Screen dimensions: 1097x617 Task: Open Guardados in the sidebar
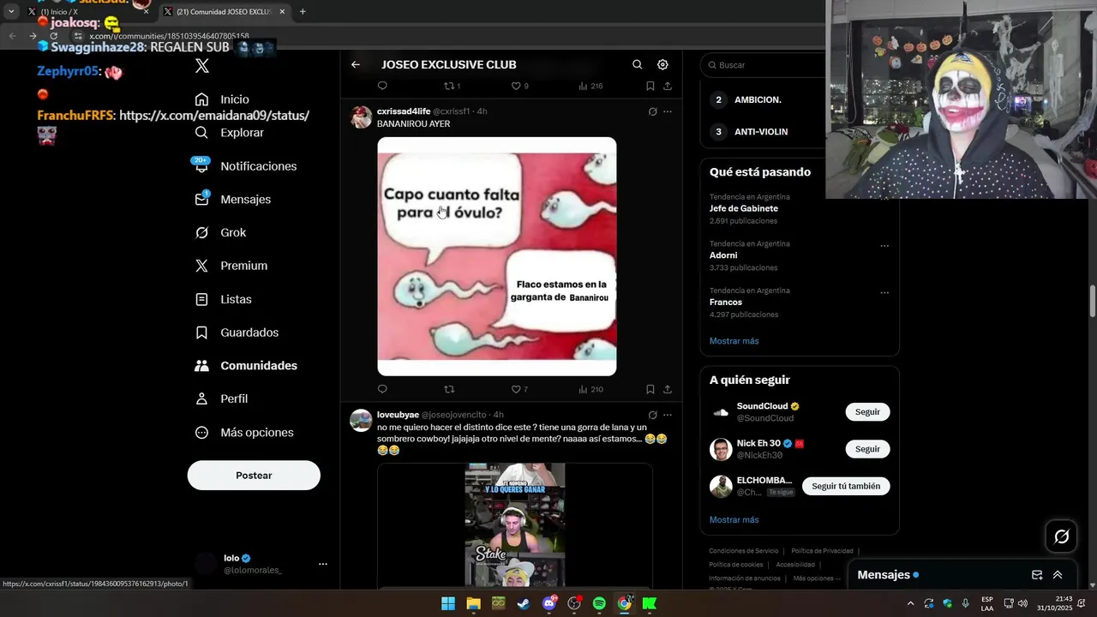point(236,332)
